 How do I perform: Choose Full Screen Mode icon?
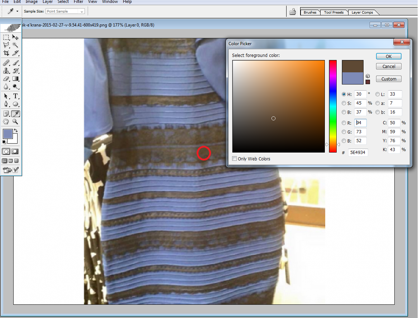pyautogui.click(x=16, y=161)
